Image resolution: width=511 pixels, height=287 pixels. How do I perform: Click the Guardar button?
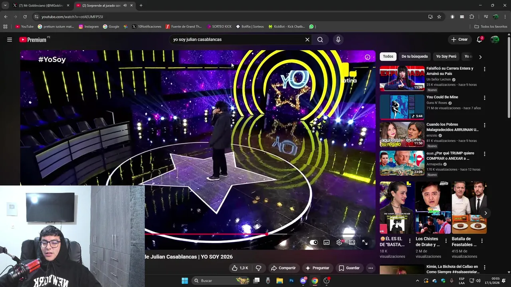(x=349, y=268)
